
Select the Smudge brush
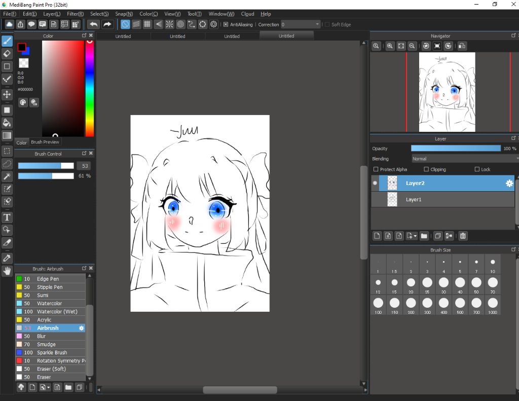[x=50, y=344]
